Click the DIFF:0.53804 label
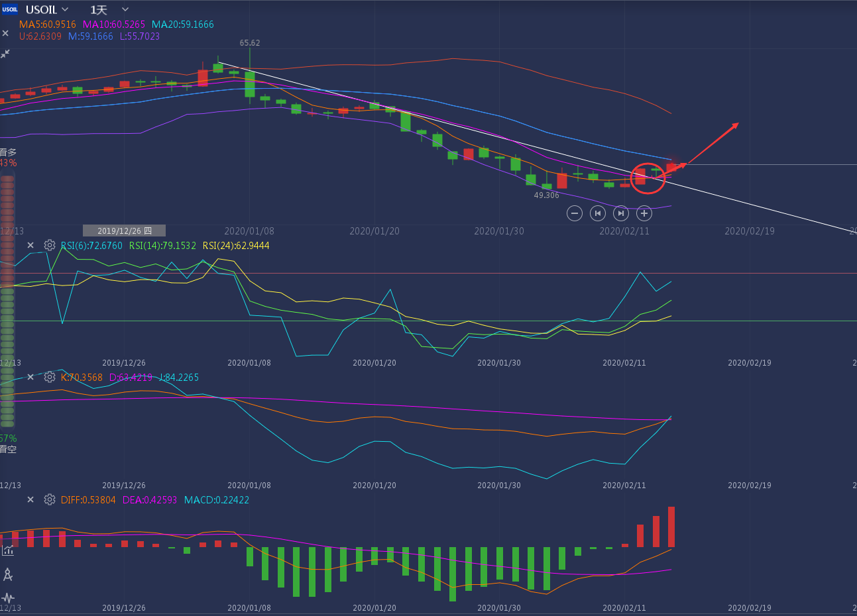 pyautogui.click(x=88, y=500)
